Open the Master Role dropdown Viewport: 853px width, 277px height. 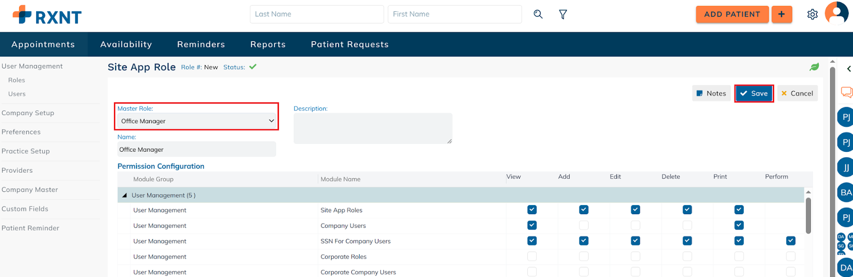[x=197, y=121]
